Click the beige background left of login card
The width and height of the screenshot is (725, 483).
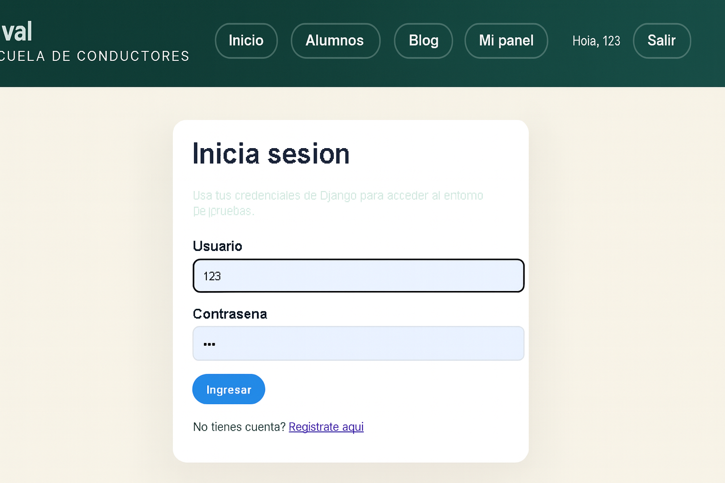coord(85,283)
